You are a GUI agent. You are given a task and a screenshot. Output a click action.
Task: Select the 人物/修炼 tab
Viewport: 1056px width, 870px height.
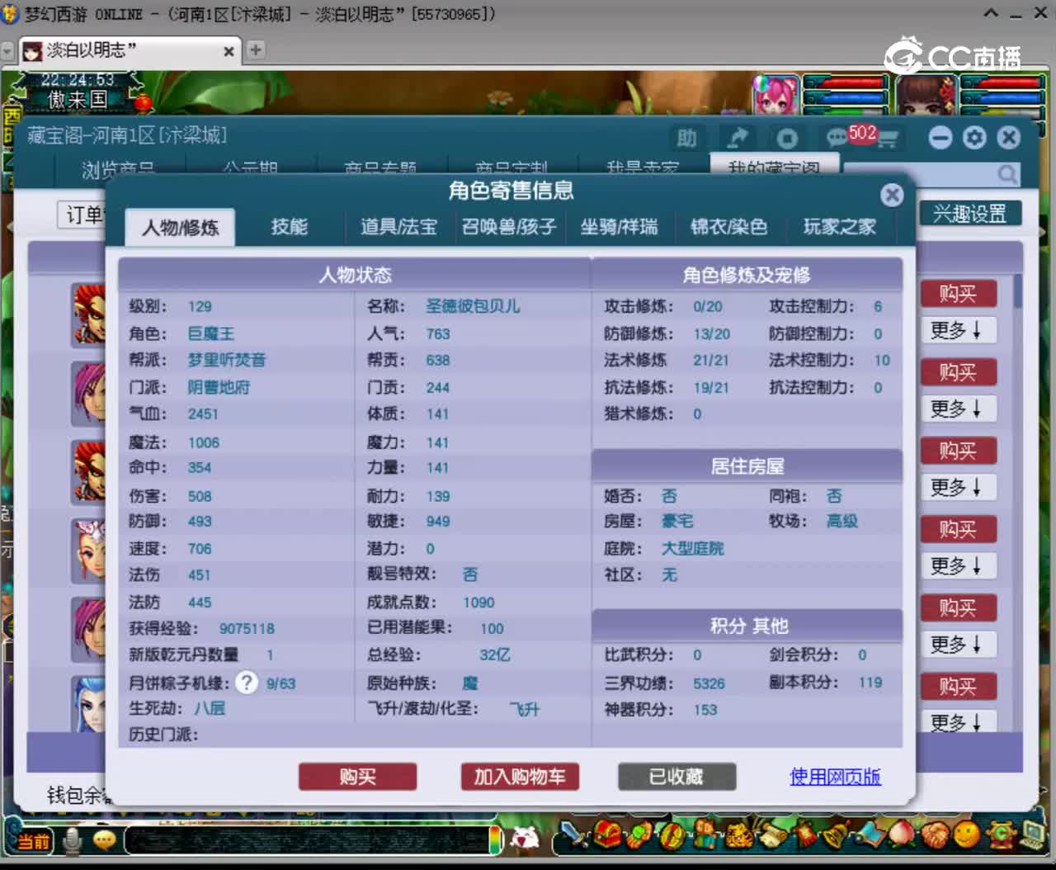click(x=180, y=228)
